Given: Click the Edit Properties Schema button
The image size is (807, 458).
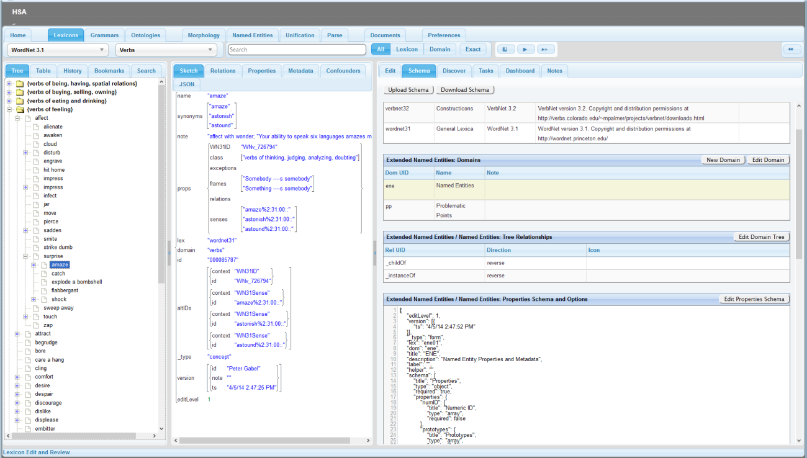Looking at the screenshot, I should 754,299.
